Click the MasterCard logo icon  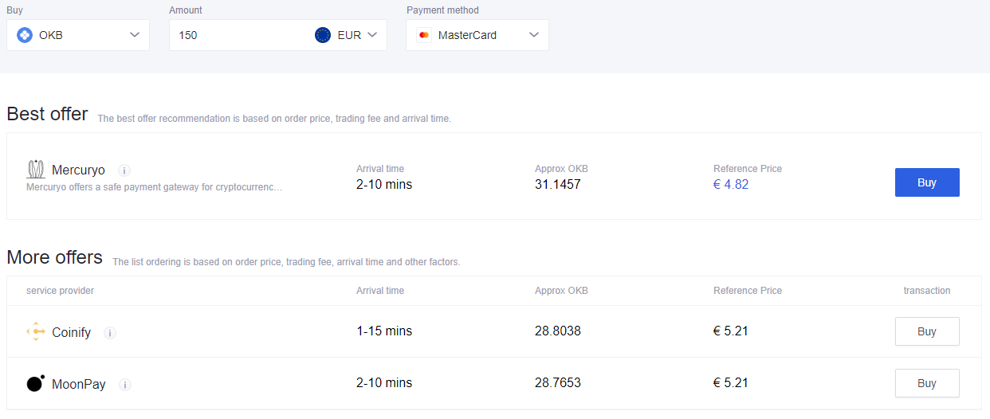(x=424, y=35)
